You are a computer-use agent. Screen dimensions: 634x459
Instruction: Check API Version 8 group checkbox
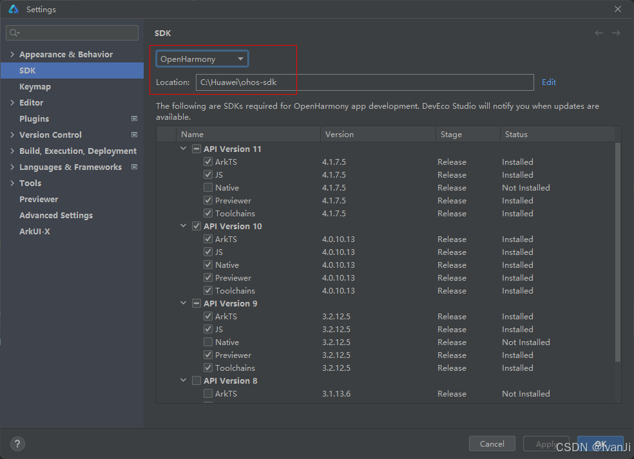coord(197,381)
